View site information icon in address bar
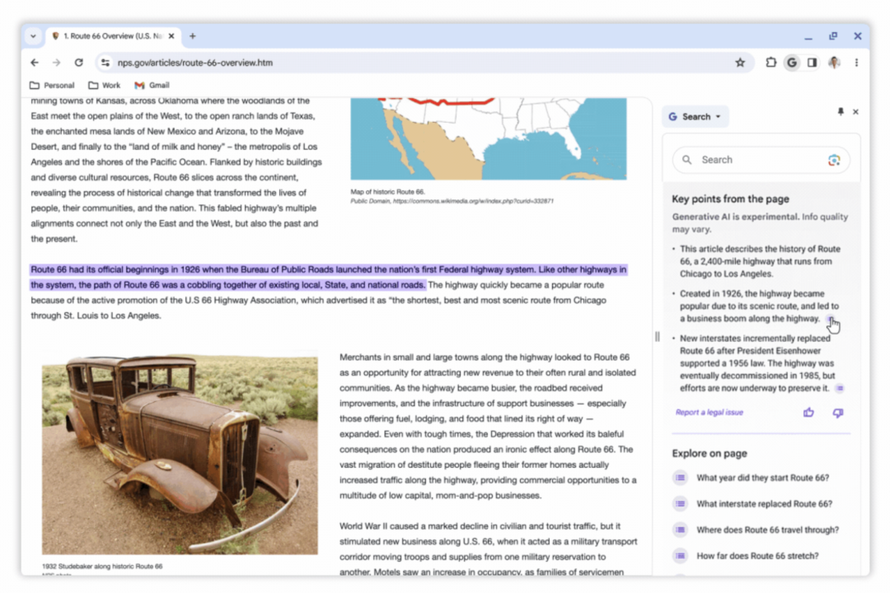This screenshot has width=890, height=593. point(105,63)
